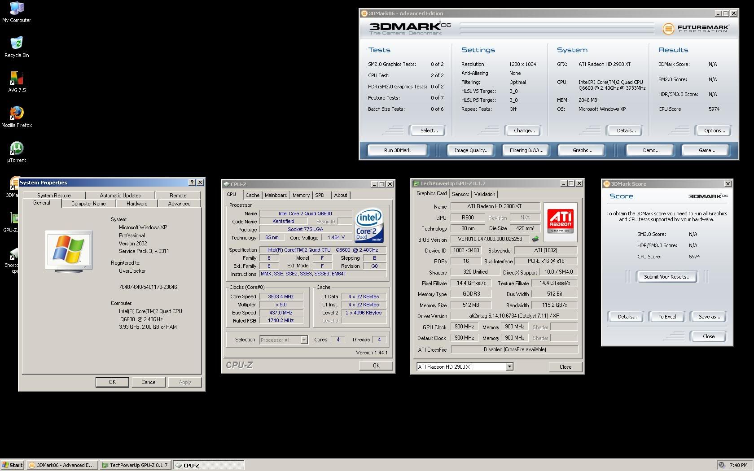The width and height of the screenshot is (754, 471).
Task: Launch Mozilla Firefox desktop icon
Action: pyautogui.click(x=17, y=117)
